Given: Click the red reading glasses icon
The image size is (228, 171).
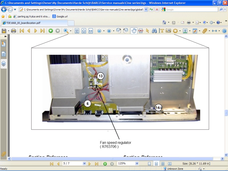Looking at the screenshot, I should tap(141, 31).
